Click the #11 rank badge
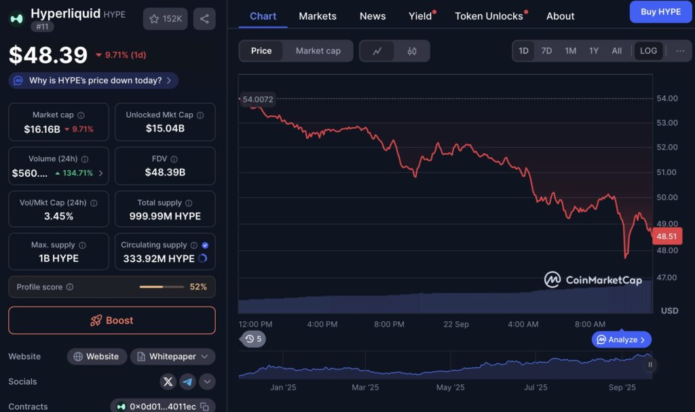The height and width of the screenshot is (412, 695). [x=42, y=26]
